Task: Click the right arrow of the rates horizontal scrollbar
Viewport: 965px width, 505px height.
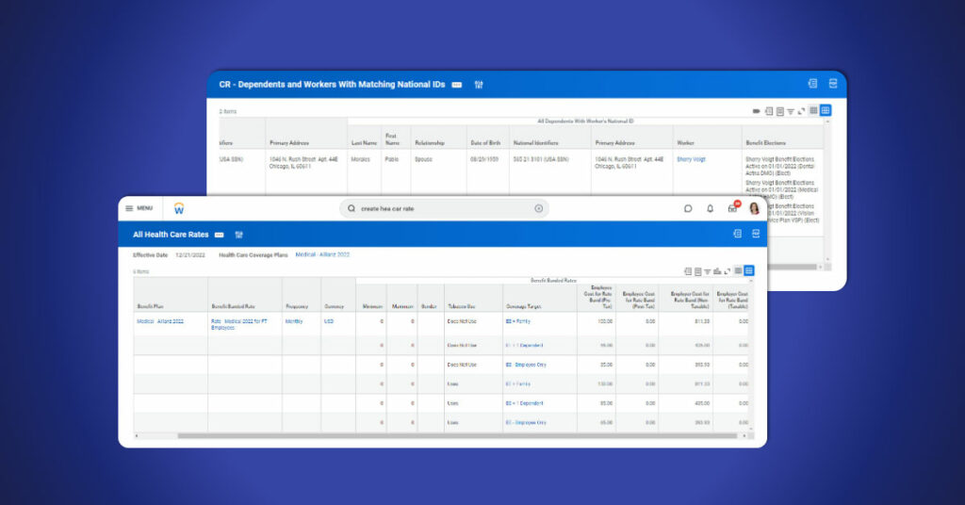Action: (x=744, y=436)
